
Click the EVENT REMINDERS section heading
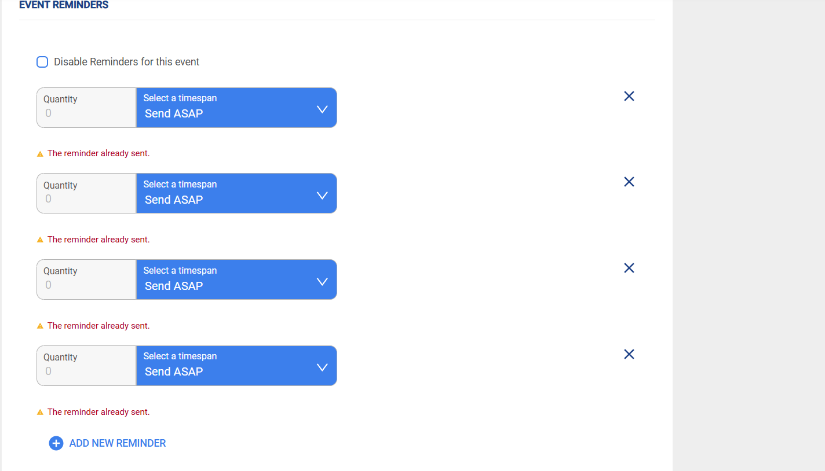64,5
